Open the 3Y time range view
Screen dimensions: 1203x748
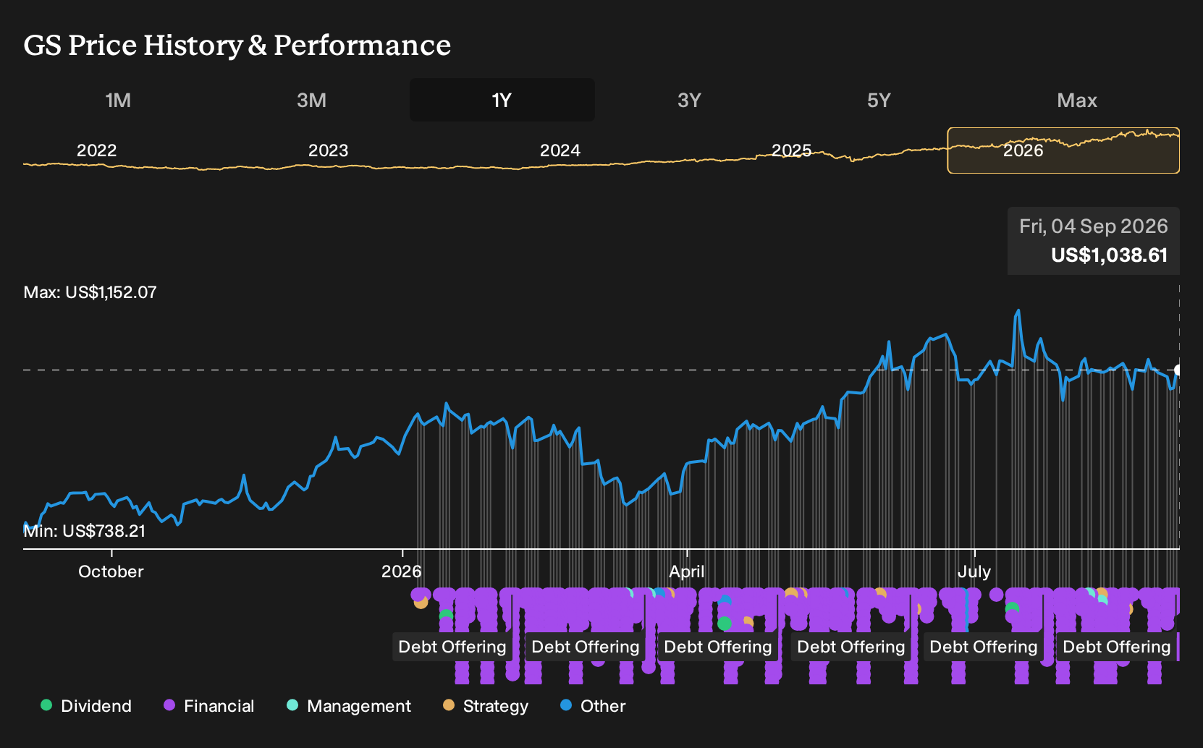[x=689, y=100]
